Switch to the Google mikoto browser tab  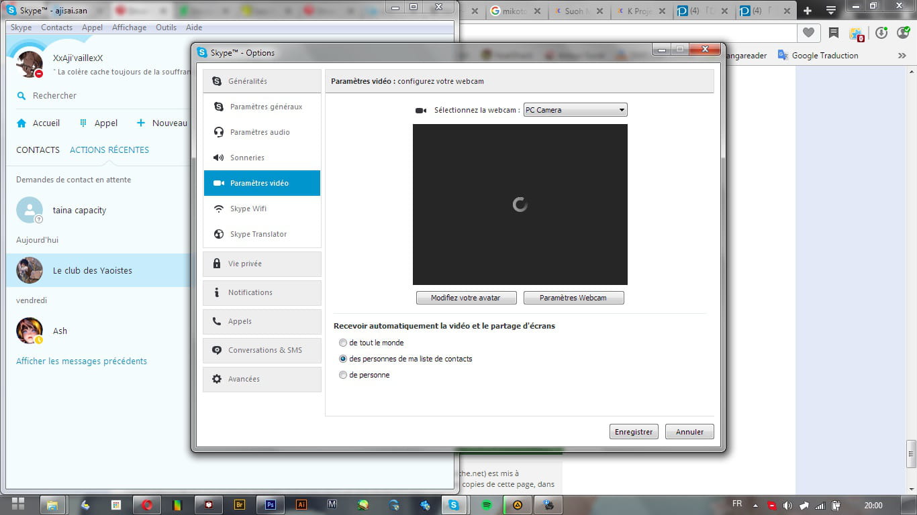pyautogui.click(x=516, y=11)
